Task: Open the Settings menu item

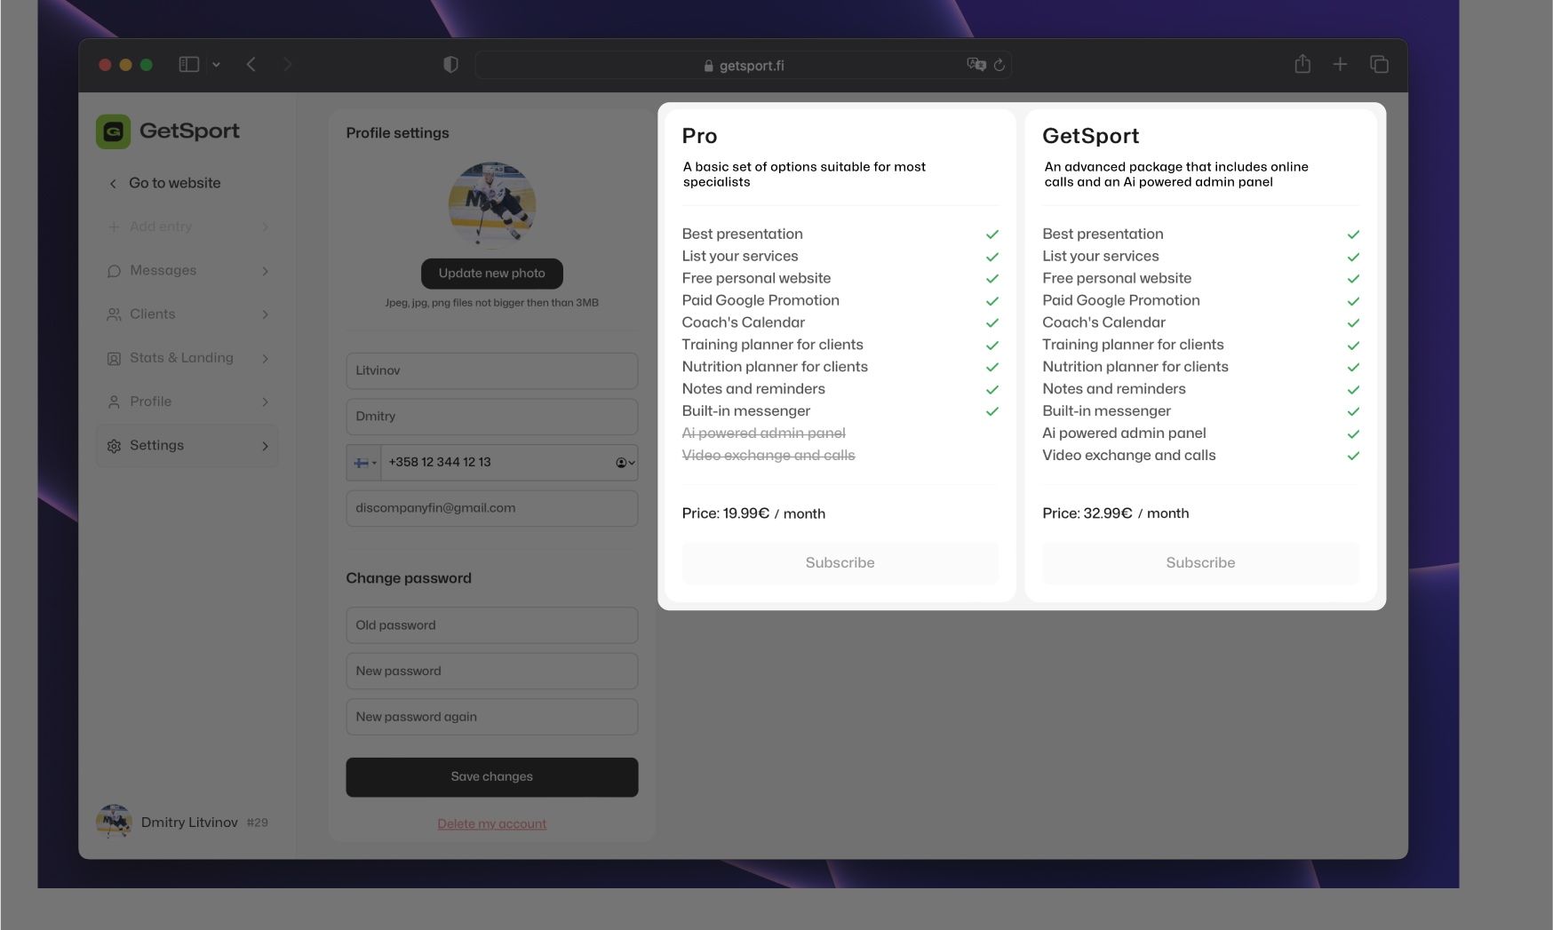Action: (x=187, y=445)
